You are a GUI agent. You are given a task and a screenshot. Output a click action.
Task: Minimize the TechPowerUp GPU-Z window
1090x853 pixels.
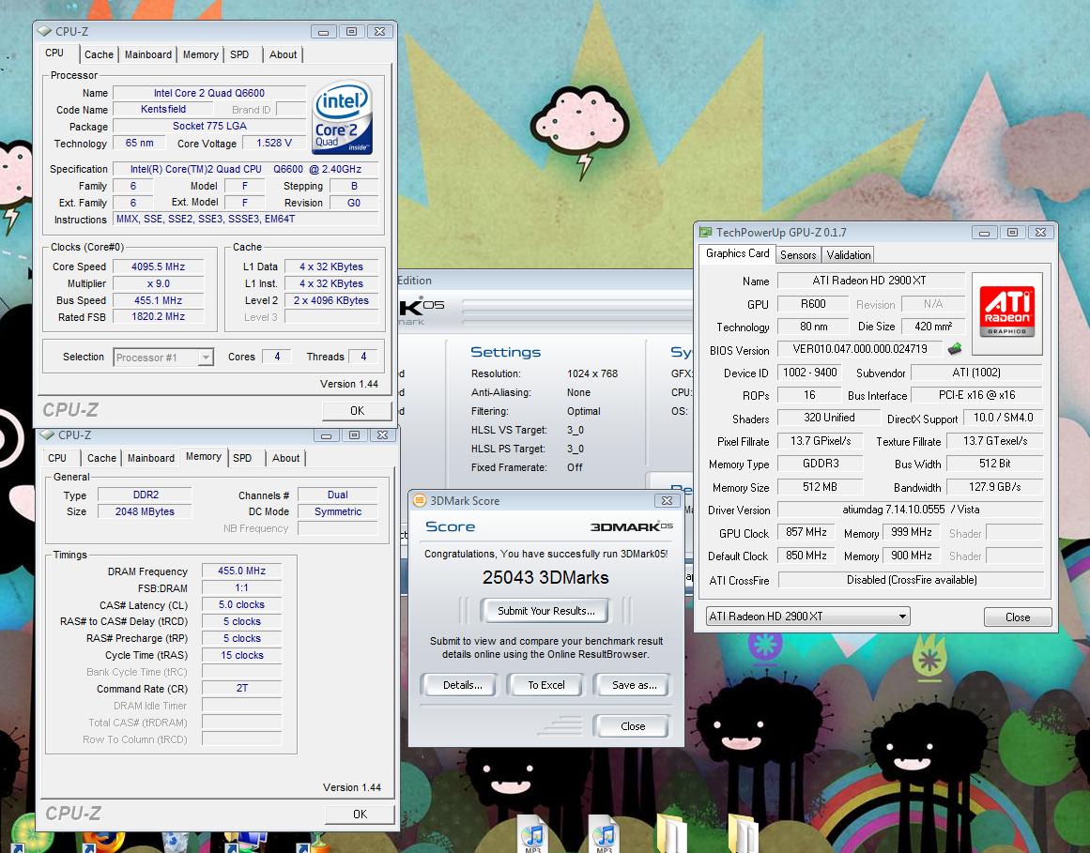coord(984,233)
